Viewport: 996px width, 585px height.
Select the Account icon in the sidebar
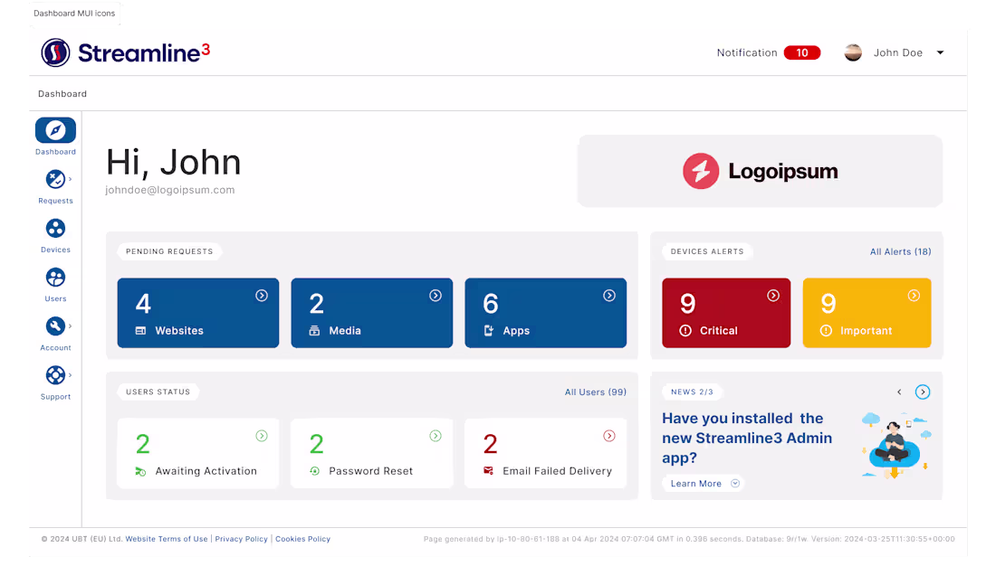pos(55,326)
